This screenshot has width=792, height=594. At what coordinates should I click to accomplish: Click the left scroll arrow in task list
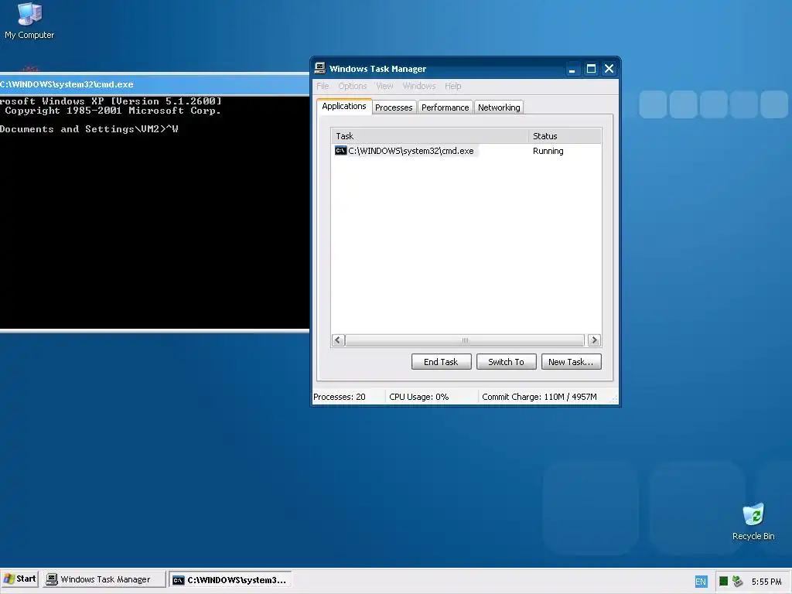coord(339,340)
